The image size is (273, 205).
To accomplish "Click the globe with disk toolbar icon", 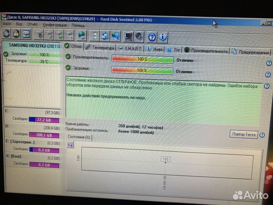I will (82, 35).
